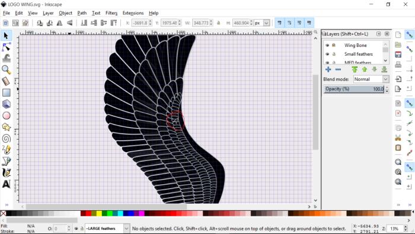The width and height of the screenshot is (415, 234).
Task: Flip selection vertically
Action: pos(69,23)
